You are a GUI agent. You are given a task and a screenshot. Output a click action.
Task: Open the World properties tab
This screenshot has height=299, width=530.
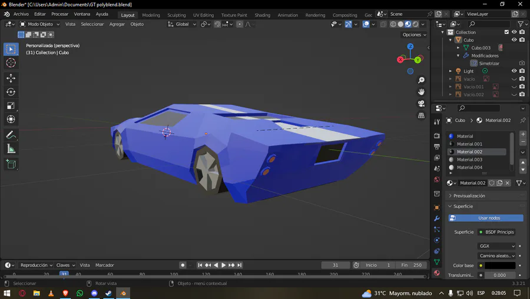tap(437, 180)
